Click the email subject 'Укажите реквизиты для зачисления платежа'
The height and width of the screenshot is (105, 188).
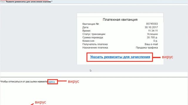pos(28,2)
